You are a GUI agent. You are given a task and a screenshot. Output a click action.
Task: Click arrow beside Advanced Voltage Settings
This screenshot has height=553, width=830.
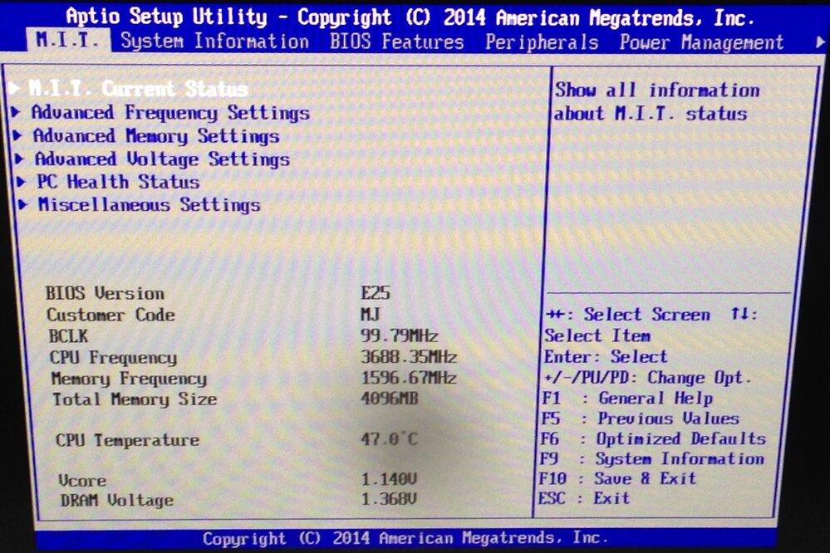coord(20,159)
